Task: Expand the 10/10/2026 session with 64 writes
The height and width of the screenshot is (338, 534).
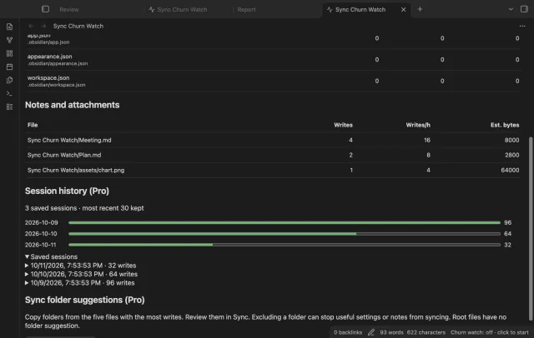Action: point(81,274)
